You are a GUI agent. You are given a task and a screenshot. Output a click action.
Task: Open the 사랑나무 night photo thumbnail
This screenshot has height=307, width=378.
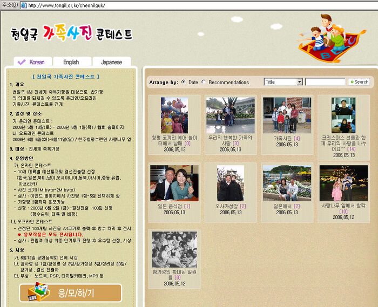coord(343,183)
